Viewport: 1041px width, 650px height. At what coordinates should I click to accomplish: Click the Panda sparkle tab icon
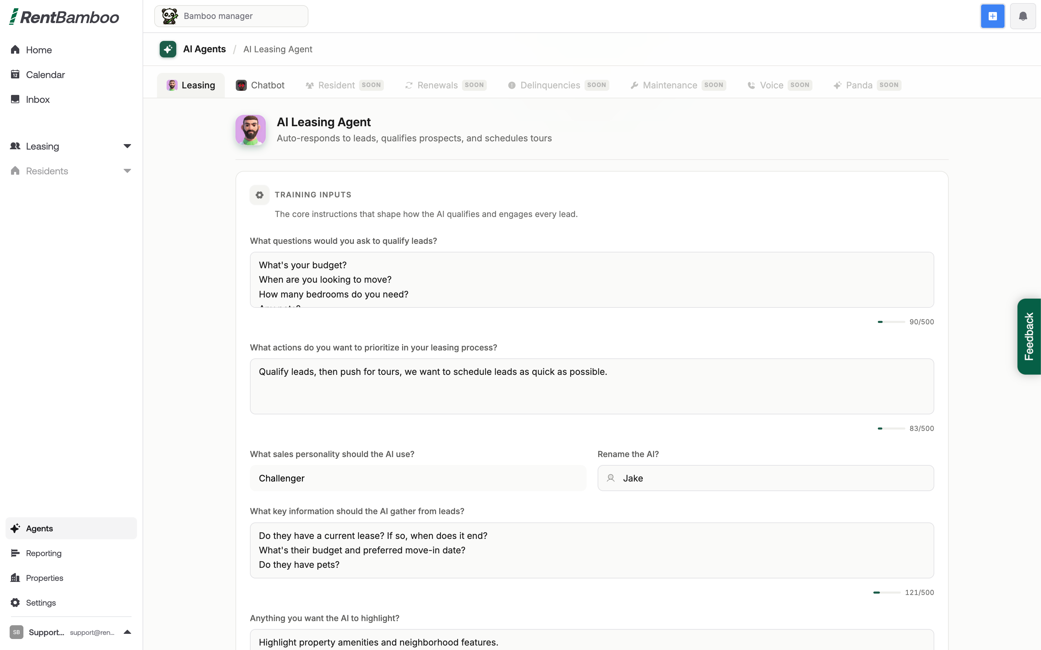click(x=837, y=85)
